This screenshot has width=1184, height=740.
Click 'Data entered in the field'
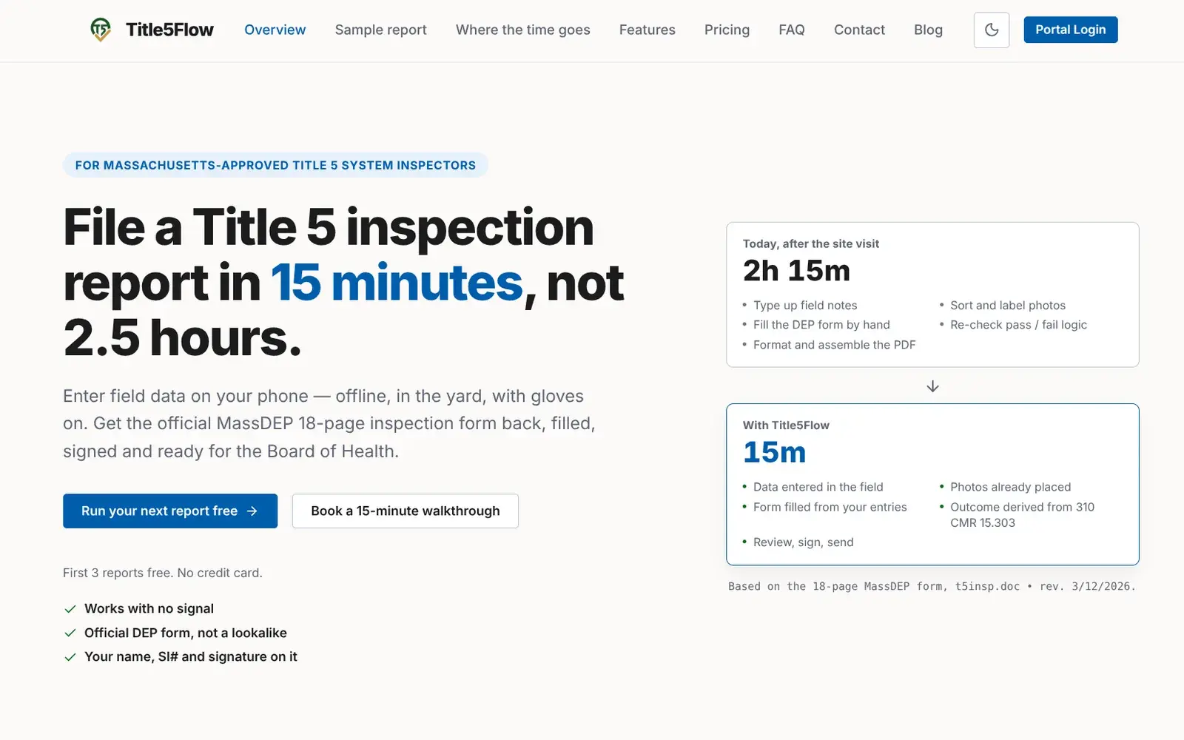click(x=818, y=487)
